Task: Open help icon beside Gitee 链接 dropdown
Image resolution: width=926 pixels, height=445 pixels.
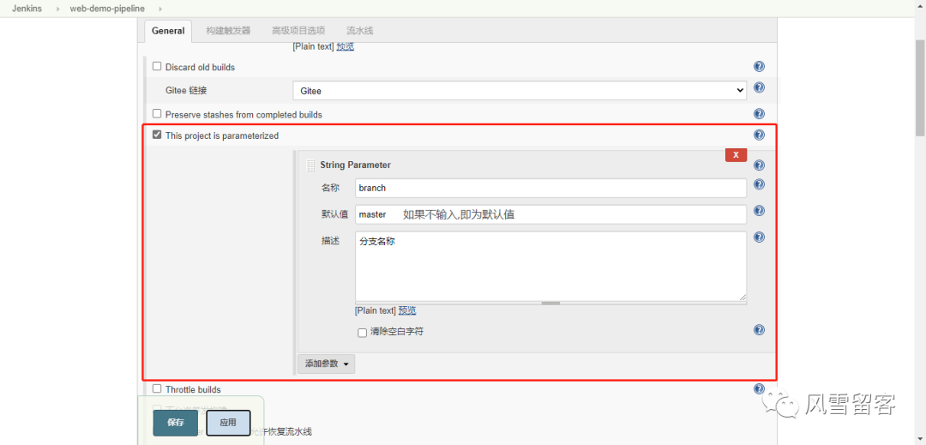Action: pos(760,87)
